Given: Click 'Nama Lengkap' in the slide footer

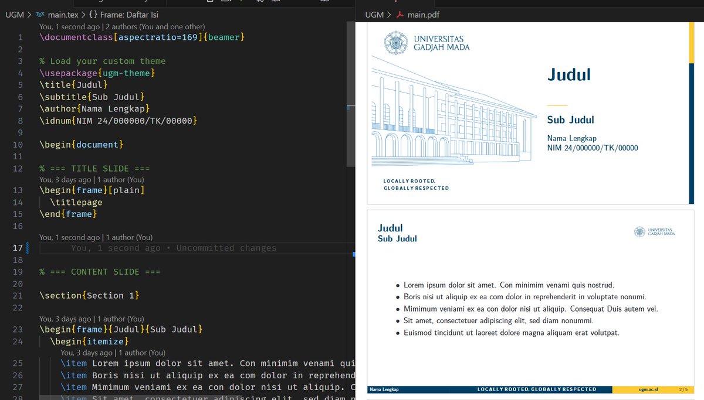Looking at the screenshot, I should point(384,389).
